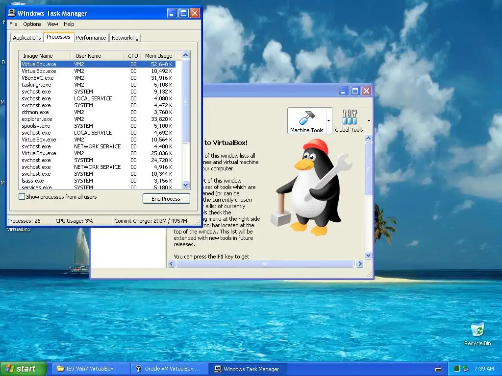Click process list scroll up arrow

pyautogui.click(x=185, y=55)
